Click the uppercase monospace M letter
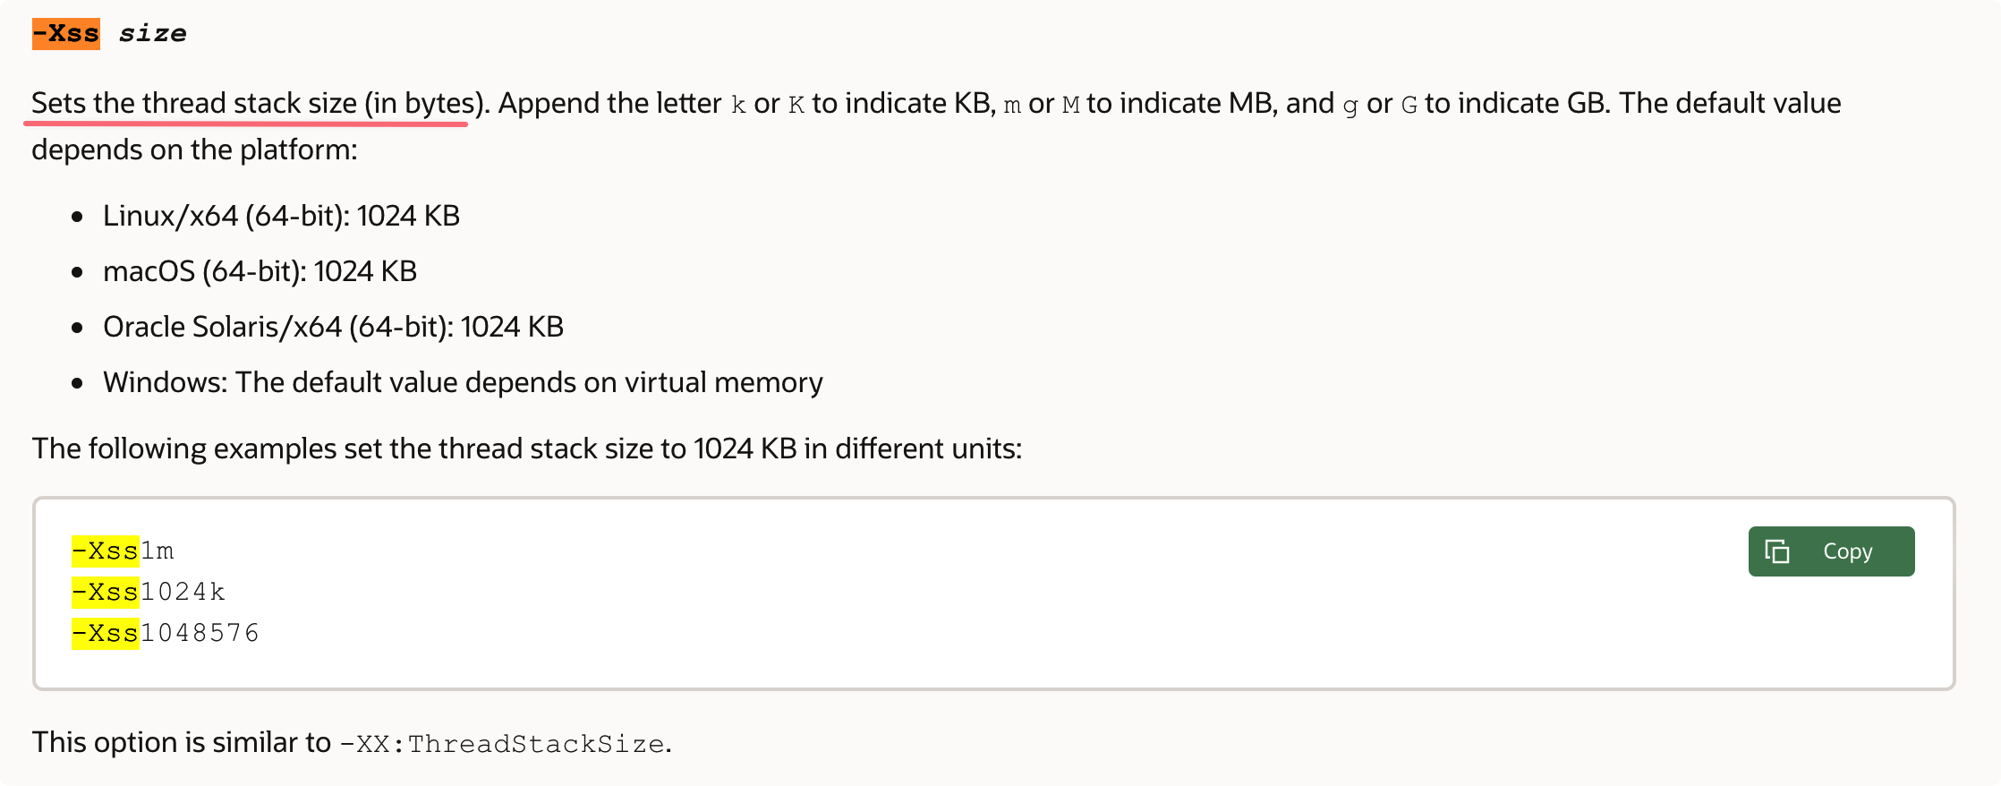This screenshot has height=786, width=2001. coord(1070,106)
